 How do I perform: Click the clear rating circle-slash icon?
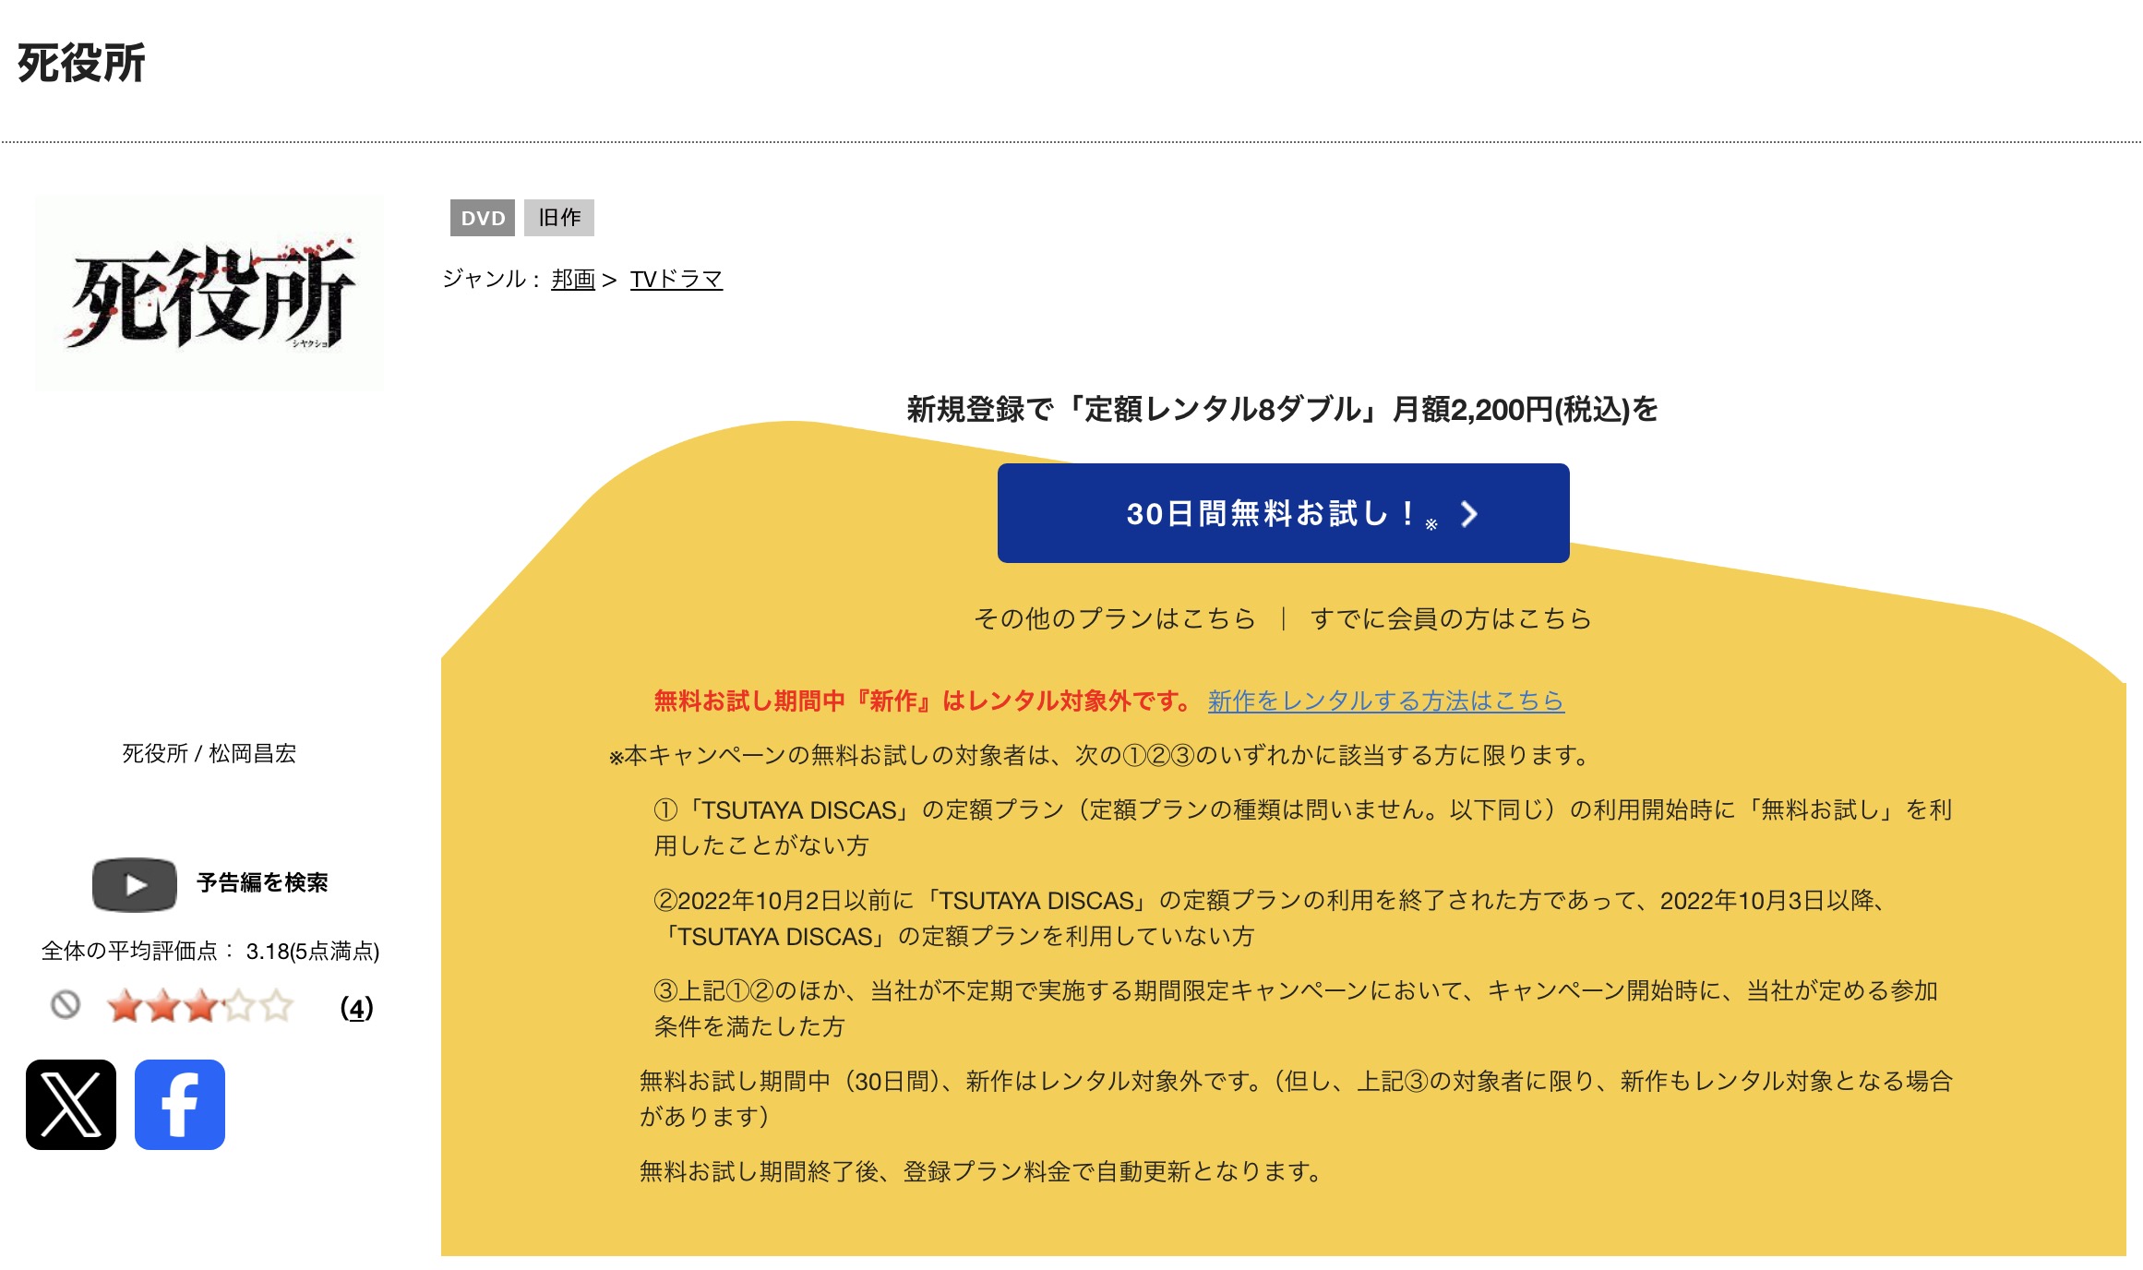(66, 1004)
